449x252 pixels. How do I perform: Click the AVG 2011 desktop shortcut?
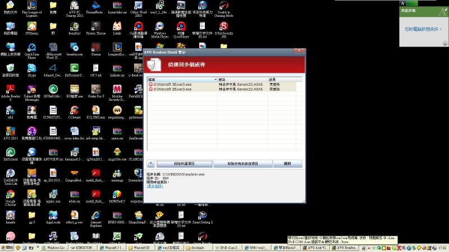(10, 131)
